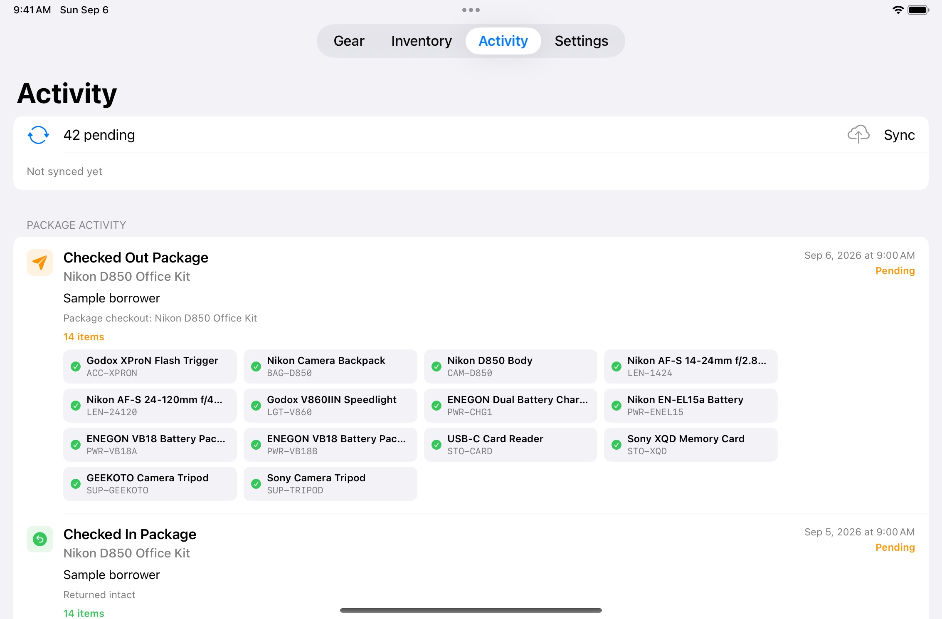
Task: Click the checkmark on Nikon AF-S 24-120mm lens
Action: (x=76, y=406)
